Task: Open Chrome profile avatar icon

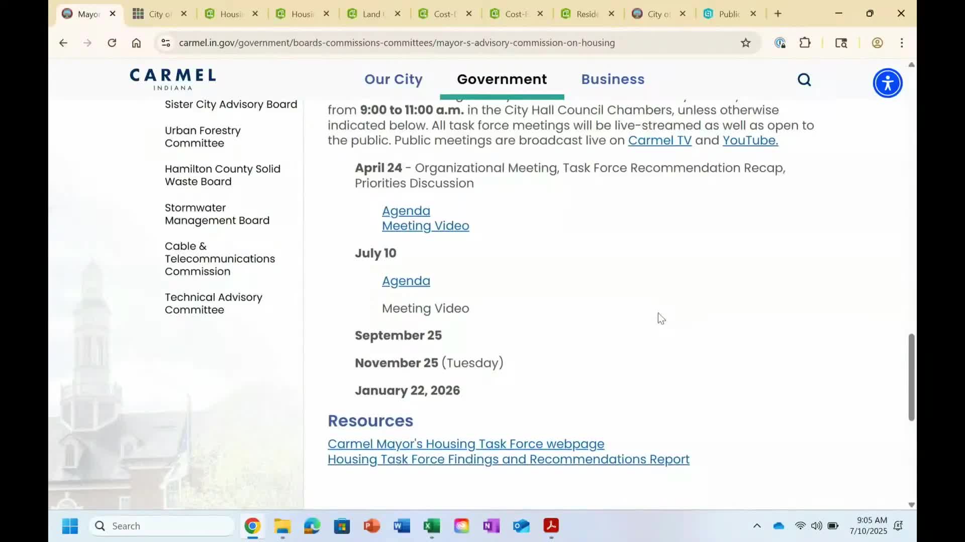Action: [x=877, y=43]
